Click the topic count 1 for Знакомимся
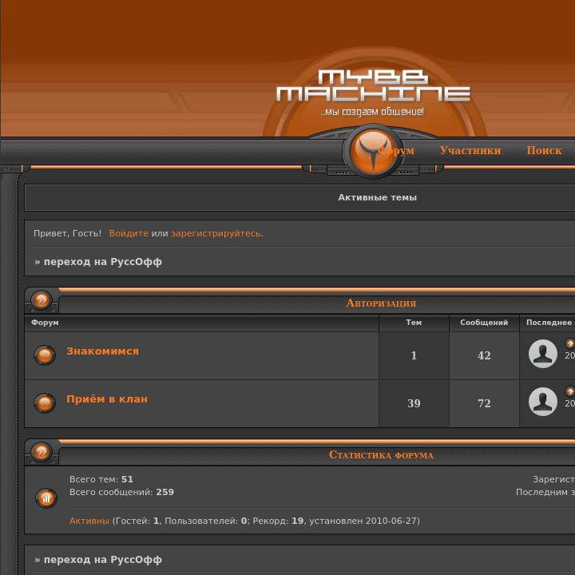The width and height of the screenshot is (575, 575). coord(414,355)
